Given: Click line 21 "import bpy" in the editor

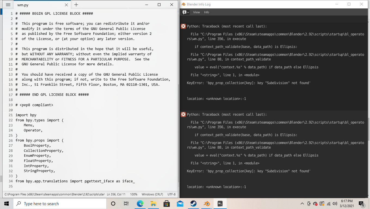Looking at the screenshot, I should coord(26,115).
